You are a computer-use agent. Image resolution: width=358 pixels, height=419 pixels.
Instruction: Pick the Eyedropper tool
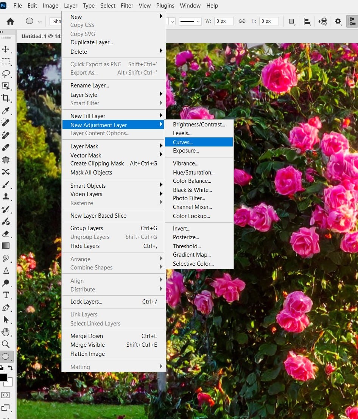(x=6, y=111)
